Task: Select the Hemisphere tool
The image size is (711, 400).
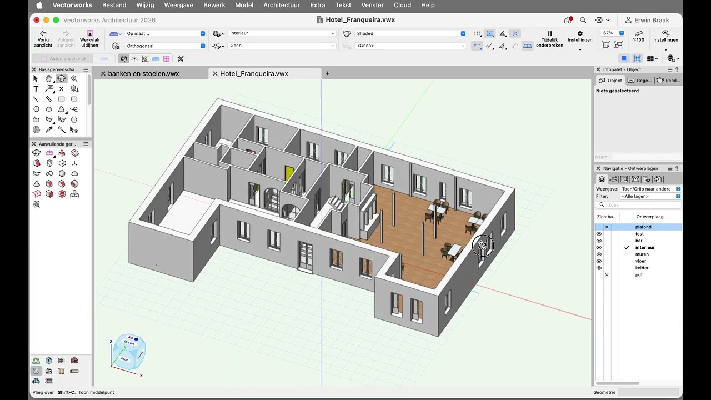Action: click(74, 173)
